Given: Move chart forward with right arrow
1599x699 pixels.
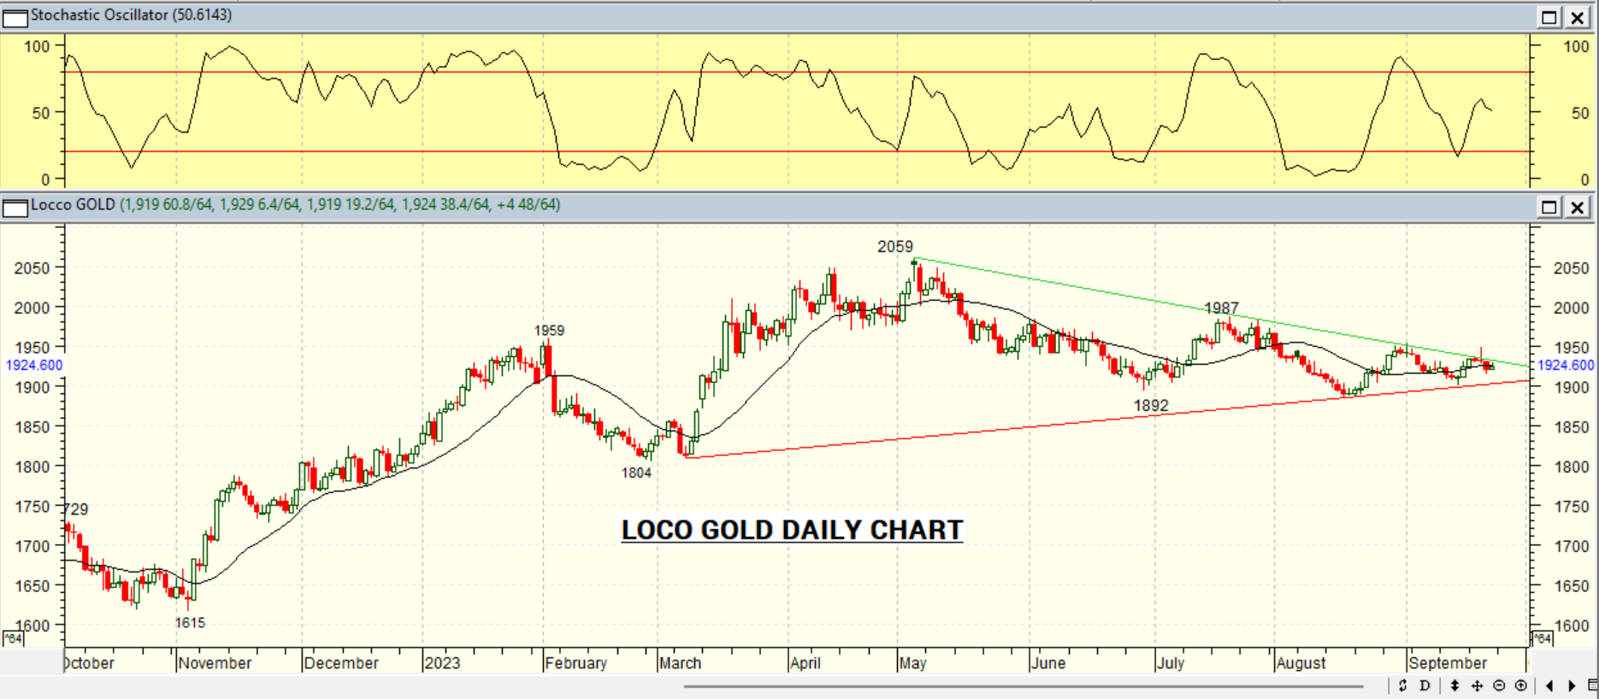Looking at the screenshot, I should point(1572,685).
